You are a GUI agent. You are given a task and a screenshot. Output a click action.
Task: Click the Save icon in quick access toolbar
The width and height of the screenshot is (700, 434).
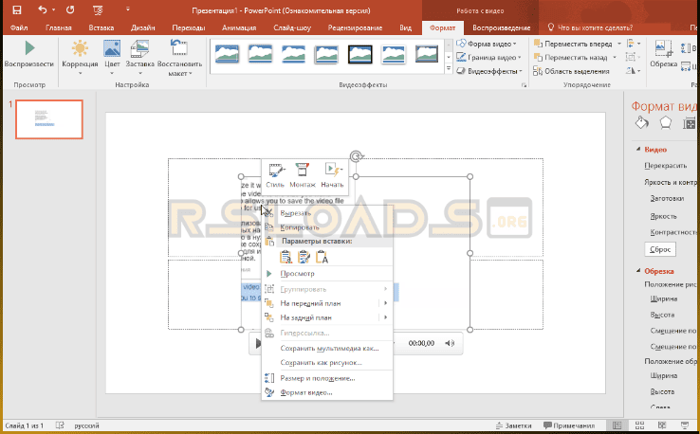click(17, 9)
